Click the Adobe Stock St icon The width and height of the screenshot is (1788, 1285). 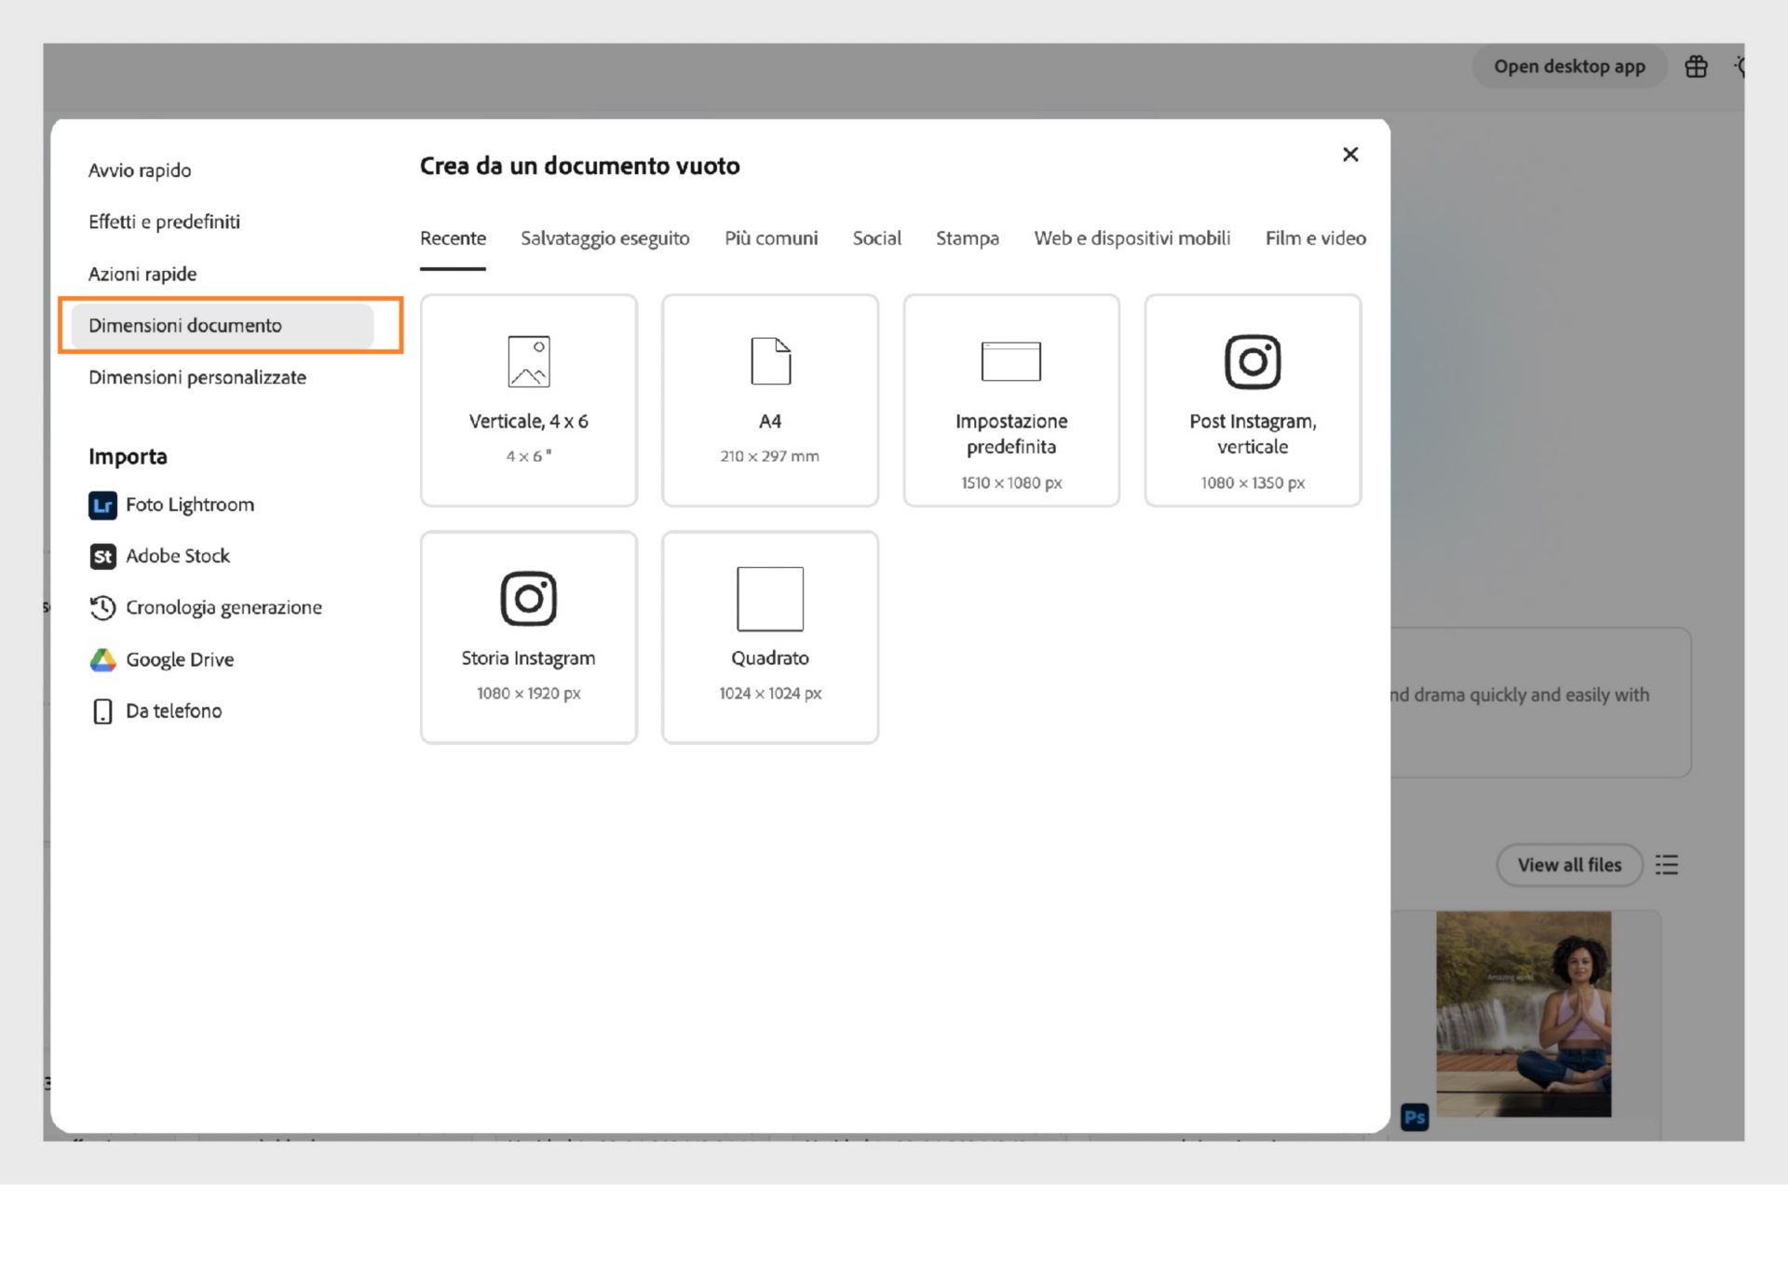(x=102, y=557)
